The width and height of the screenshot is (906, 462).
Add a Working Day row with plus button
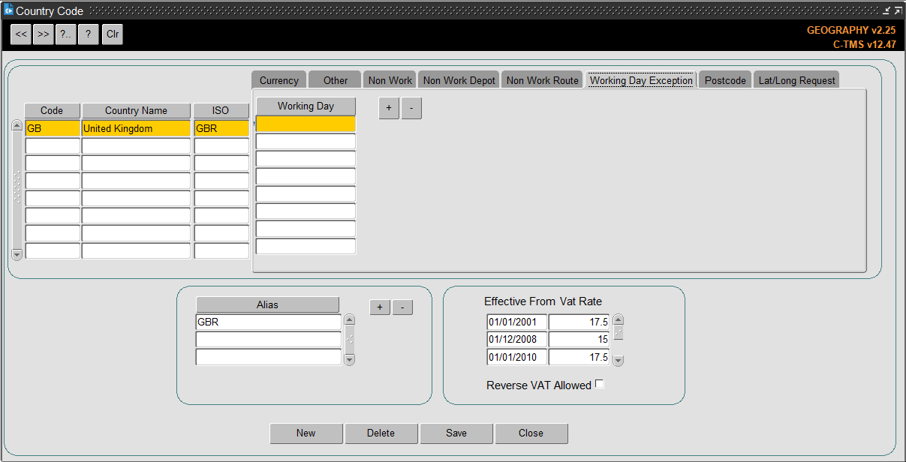pos(389,108)
